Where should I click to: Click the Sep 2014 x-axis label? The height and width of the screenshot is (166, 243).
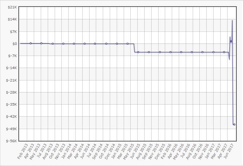pyautogui.click(x=98, y=151)
